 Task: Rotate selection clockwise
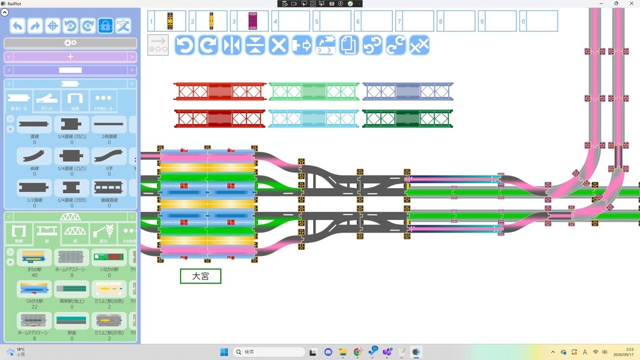click(208, 45)
